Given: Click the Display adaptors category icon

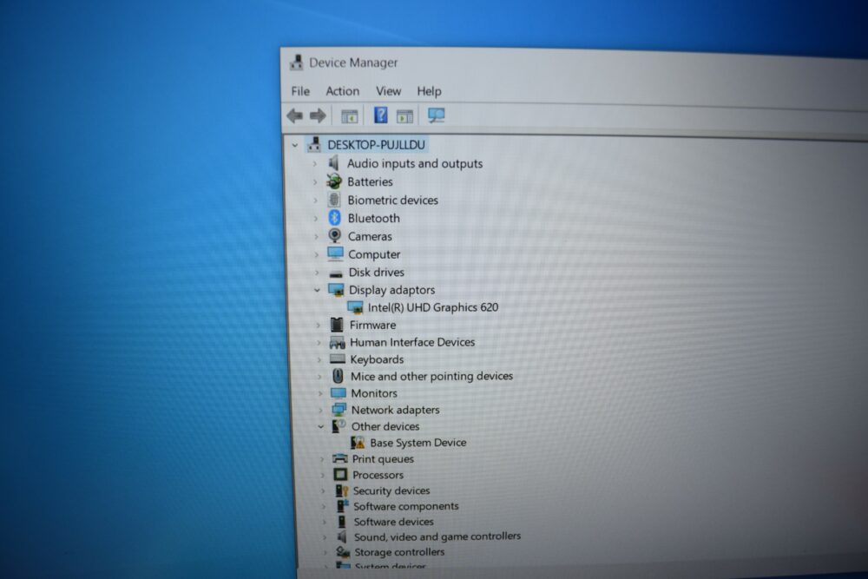Looking at the screenshot, I should click(x=336, y=290).
